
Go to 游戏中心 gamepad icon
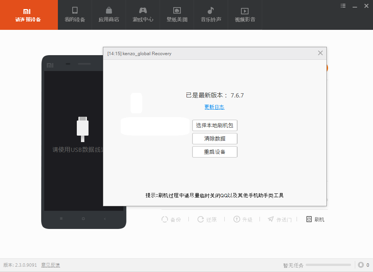point(143,11)
